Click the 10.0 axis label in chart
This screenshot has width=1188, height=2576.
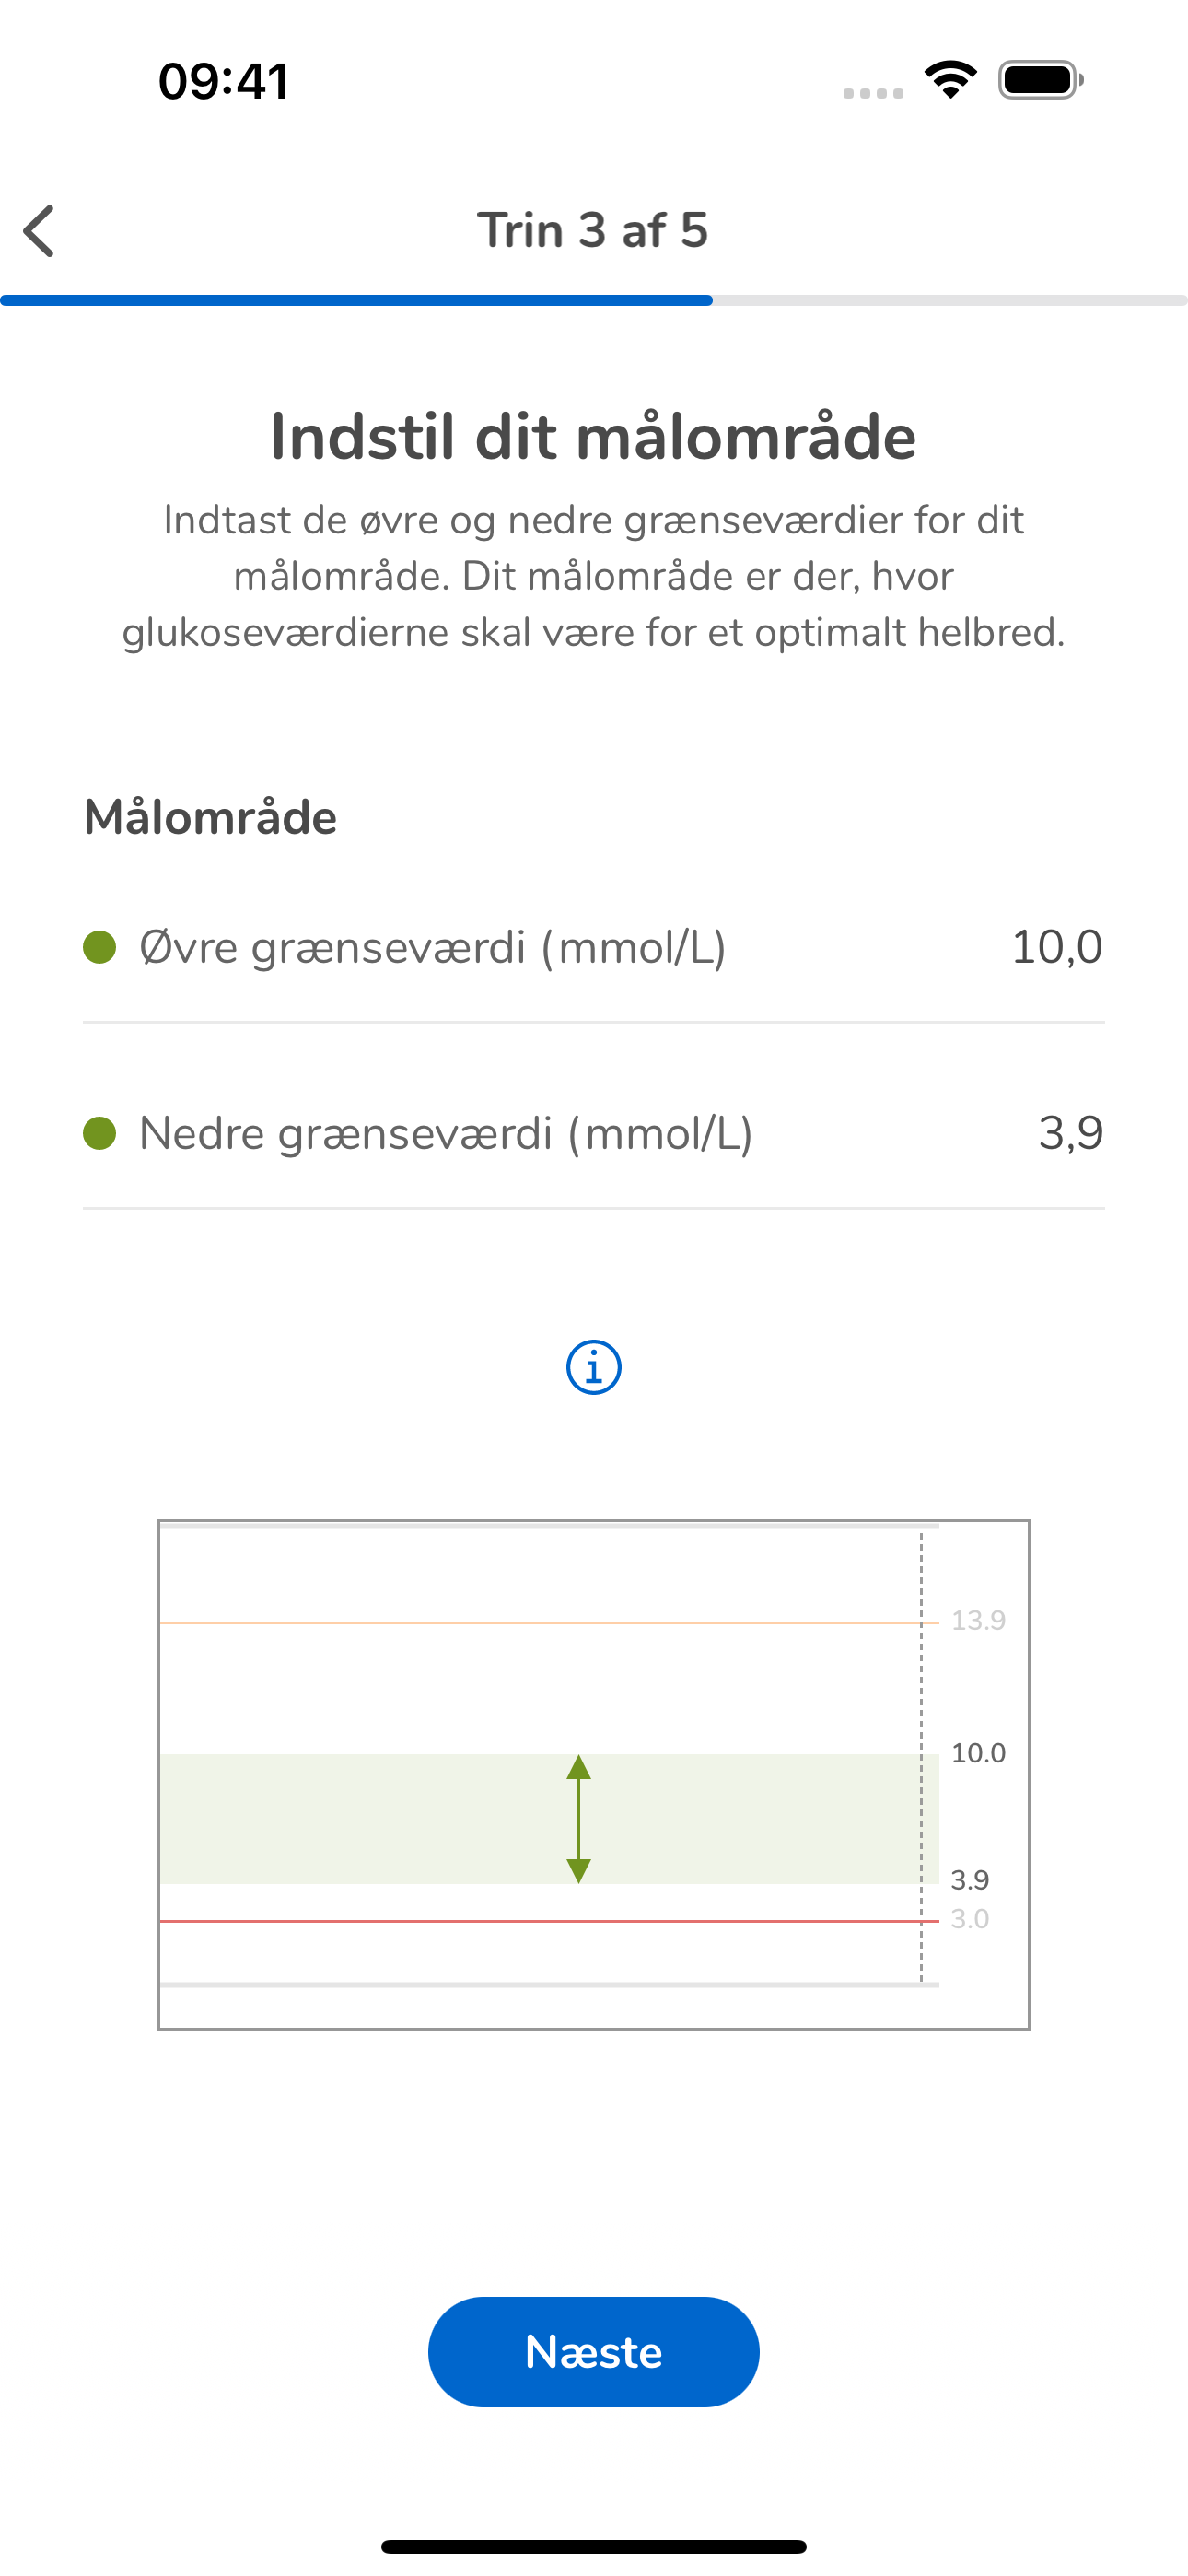(x=978, y=1753)
